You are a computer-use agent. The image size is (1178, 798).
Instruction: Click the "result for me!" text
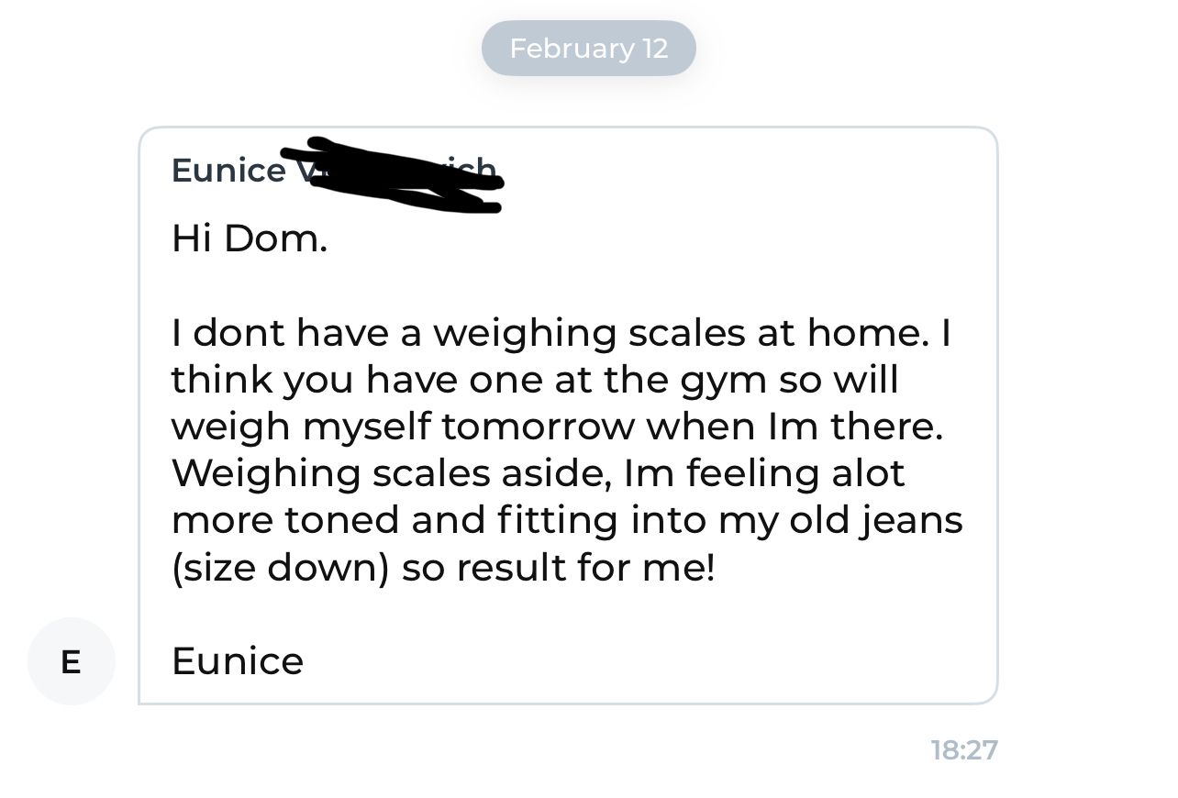click(585, 567)
